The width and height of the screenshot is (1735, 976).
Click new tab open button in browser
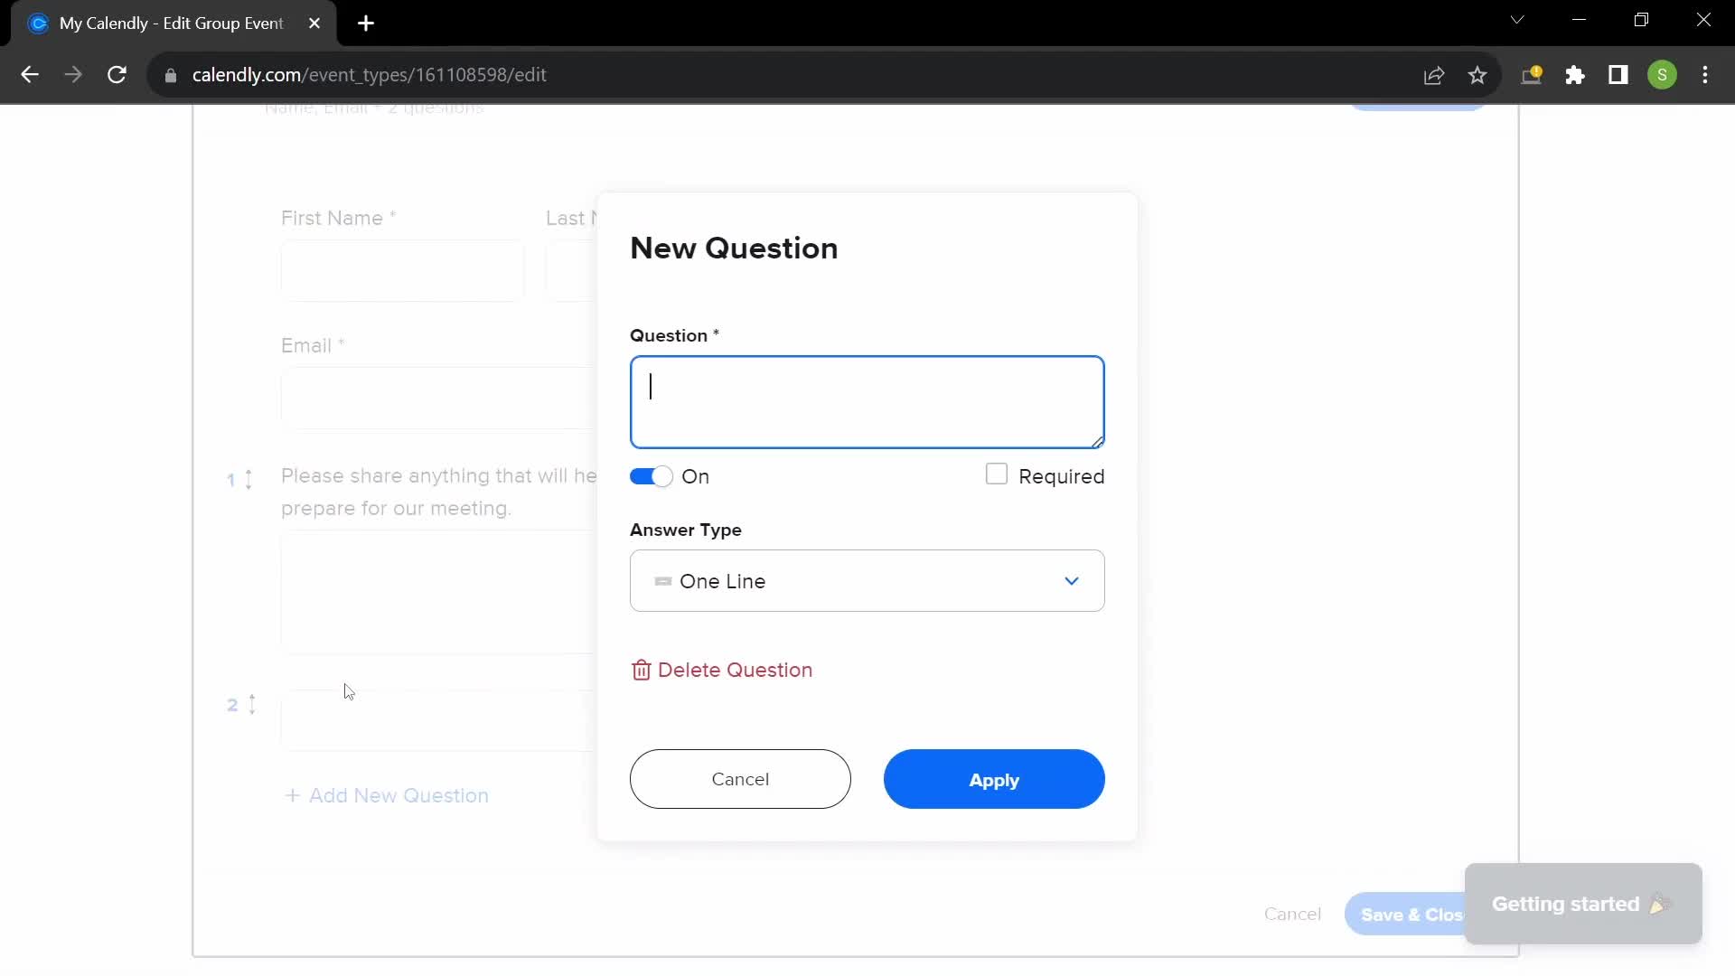click(x=366, y=23)
